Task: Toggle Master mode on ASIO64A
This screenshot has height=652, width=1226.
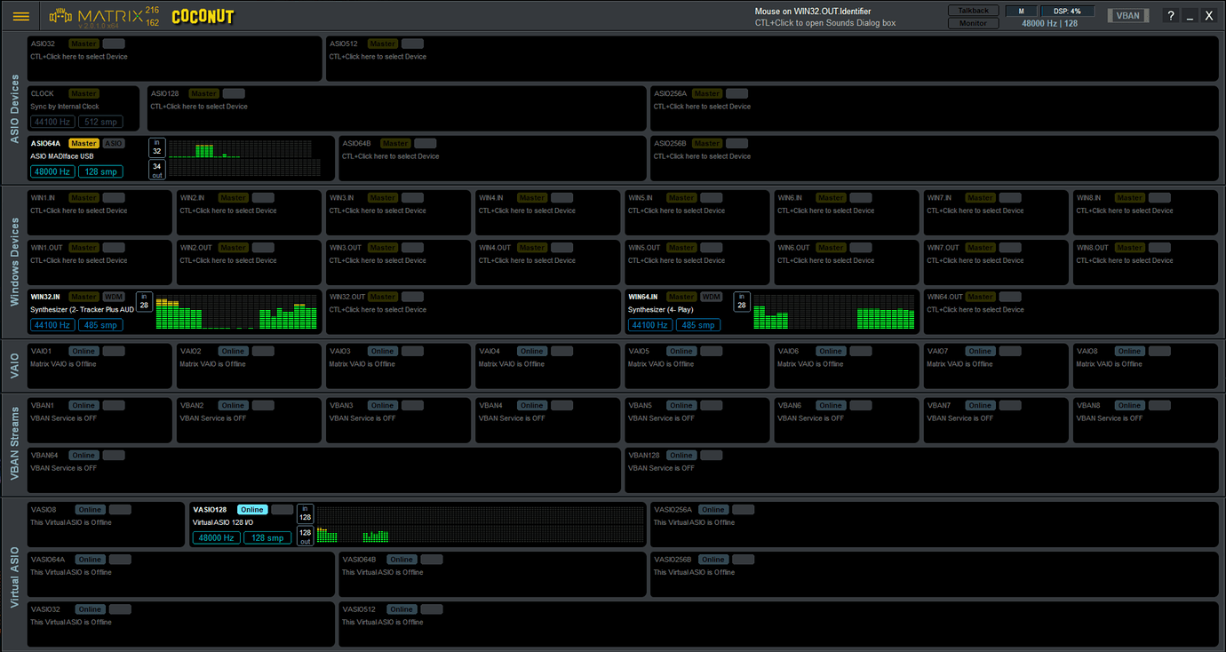Action: click(x=84, y=142)
